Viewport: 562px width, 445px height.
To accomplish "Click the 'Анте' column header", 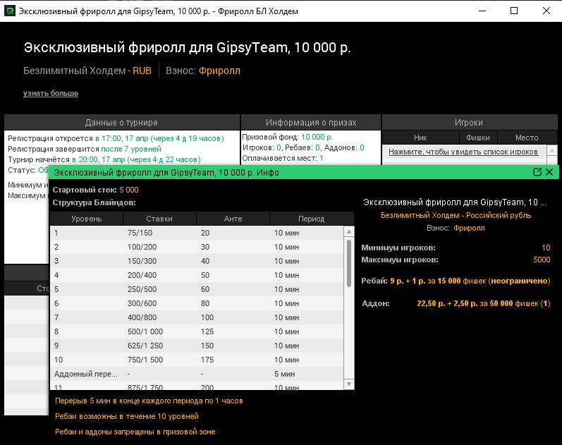I will pos(233,219).
